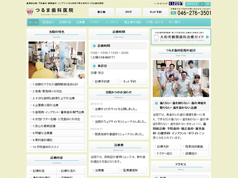Open 6.女性ドクター在籍・小児歯科にも対応
The width and height of the screenshot is (238, 178).
tap(57, 119)
